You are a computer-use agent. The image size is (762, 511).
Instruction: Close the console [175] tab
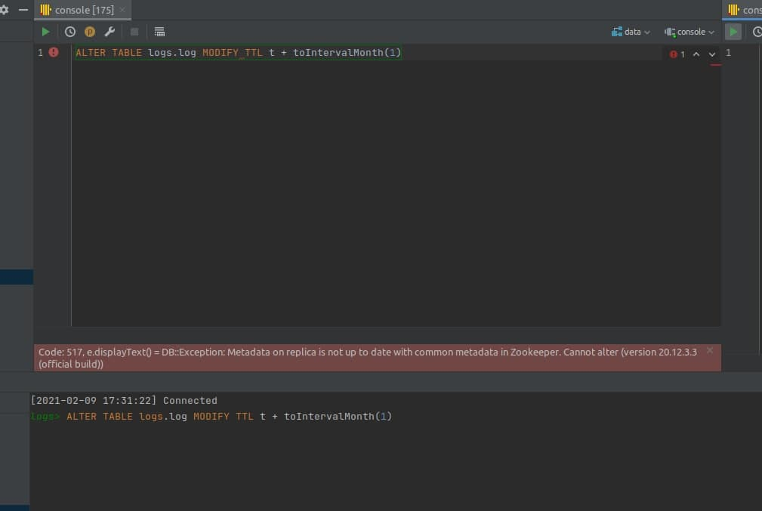click(x=122, y=10)
